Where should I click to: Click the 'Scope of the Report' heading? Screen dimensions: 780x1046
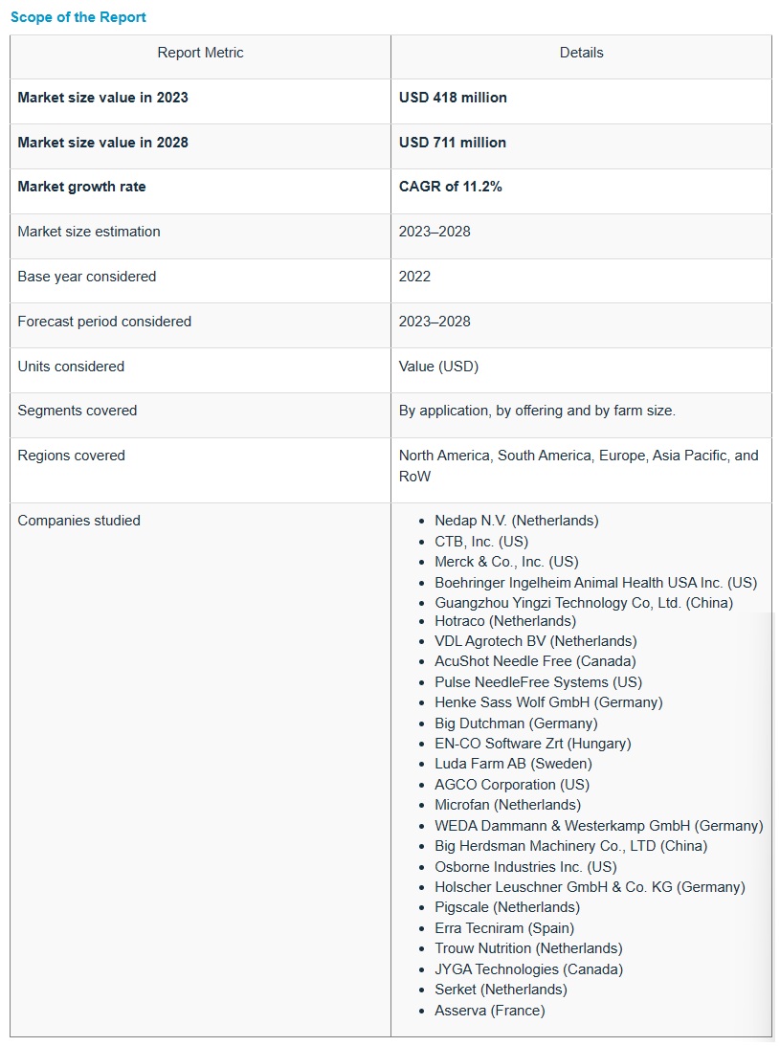point(78,17)
